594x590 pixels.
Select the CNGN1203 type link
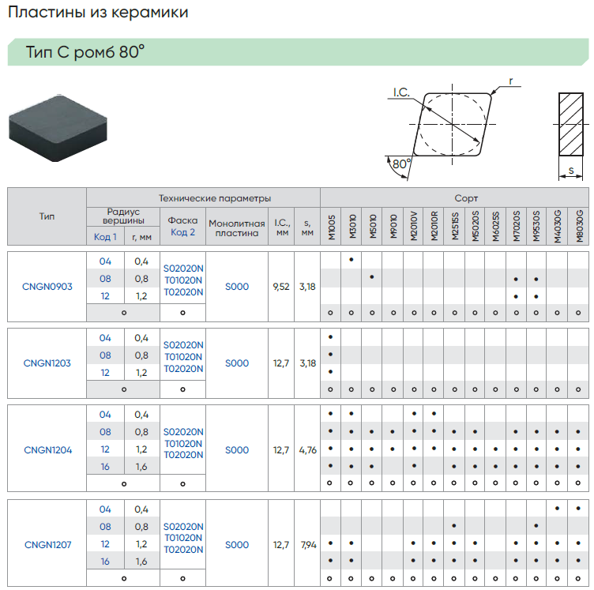tap(47, 363)
